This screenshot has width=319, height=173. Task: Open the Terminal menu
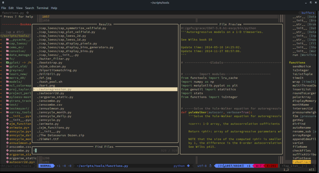pyautogui.click(x=42, y=8)
